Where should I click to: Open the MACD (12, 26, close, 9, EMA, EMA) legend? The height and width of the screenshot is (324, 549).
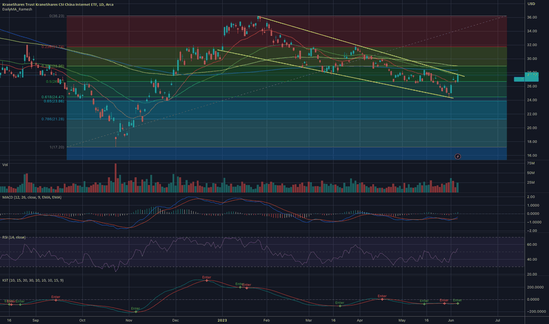pyautogui.click(x=32, y=197)
